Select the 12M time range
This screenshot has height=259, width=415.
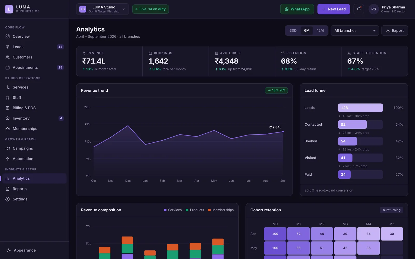tap(320, 31)
